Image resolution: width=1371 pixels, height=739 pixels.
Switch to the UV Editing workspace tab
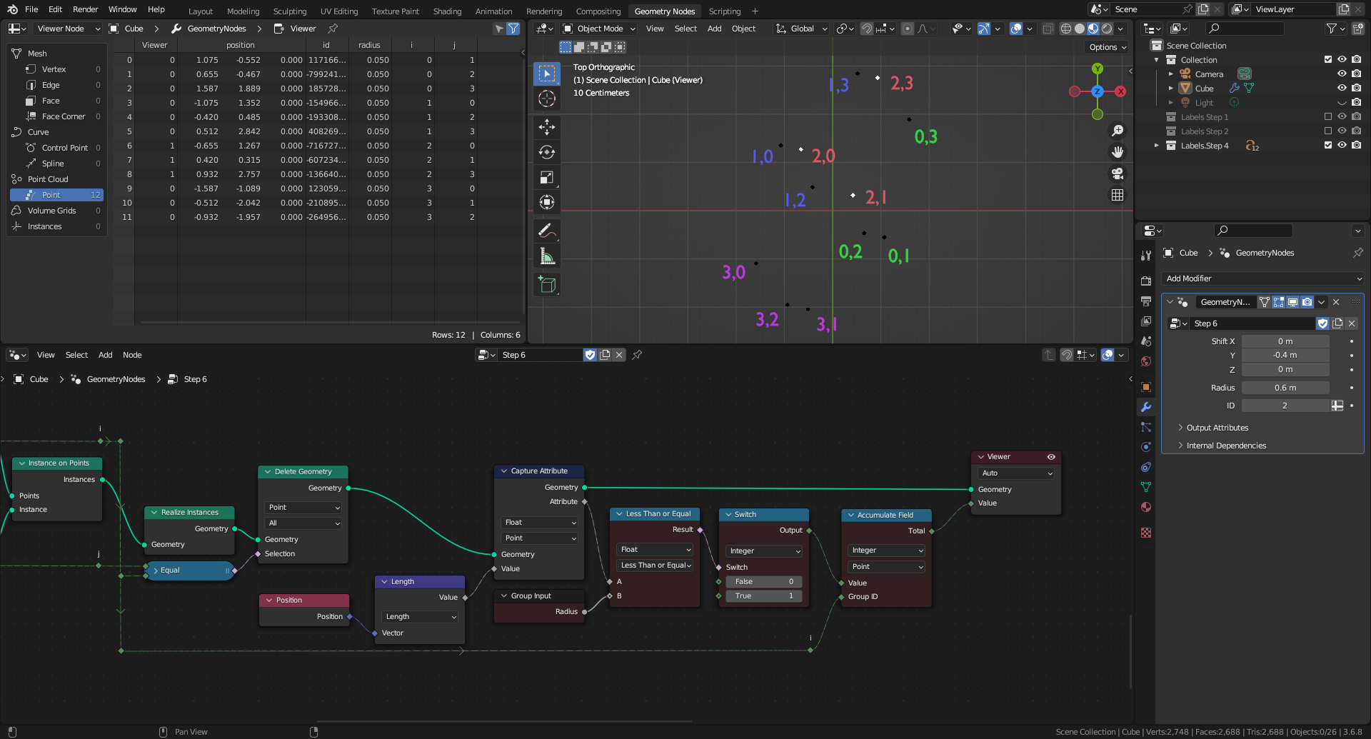[339, 11]
